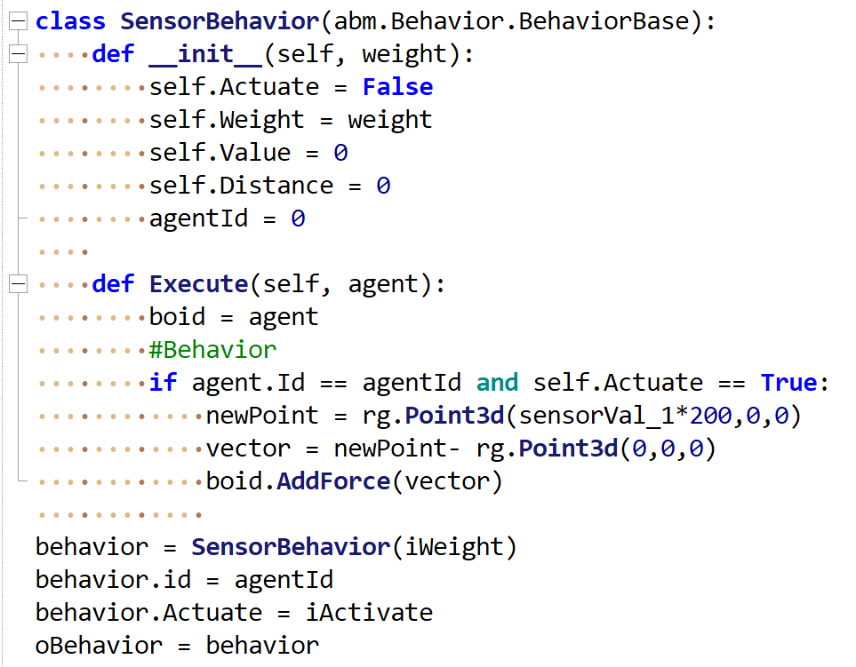Click iWeight argument in SensorBehavior call
Viewport: 856px width, 667px height.
[453, 547]
